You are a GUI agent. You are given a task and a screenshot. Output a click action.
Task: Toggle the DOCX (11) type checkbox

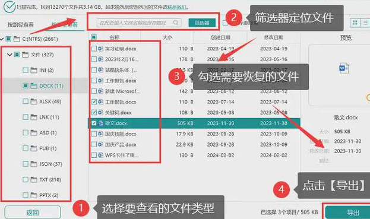[x=26, y=86]
